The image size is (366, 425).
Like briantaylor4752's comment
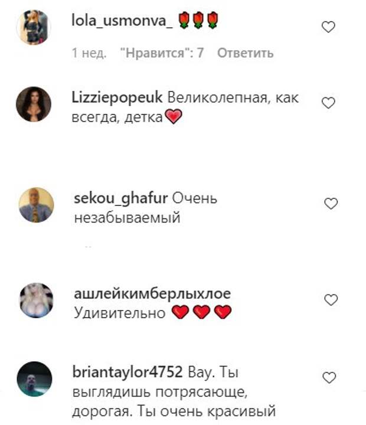click(329, 378)
